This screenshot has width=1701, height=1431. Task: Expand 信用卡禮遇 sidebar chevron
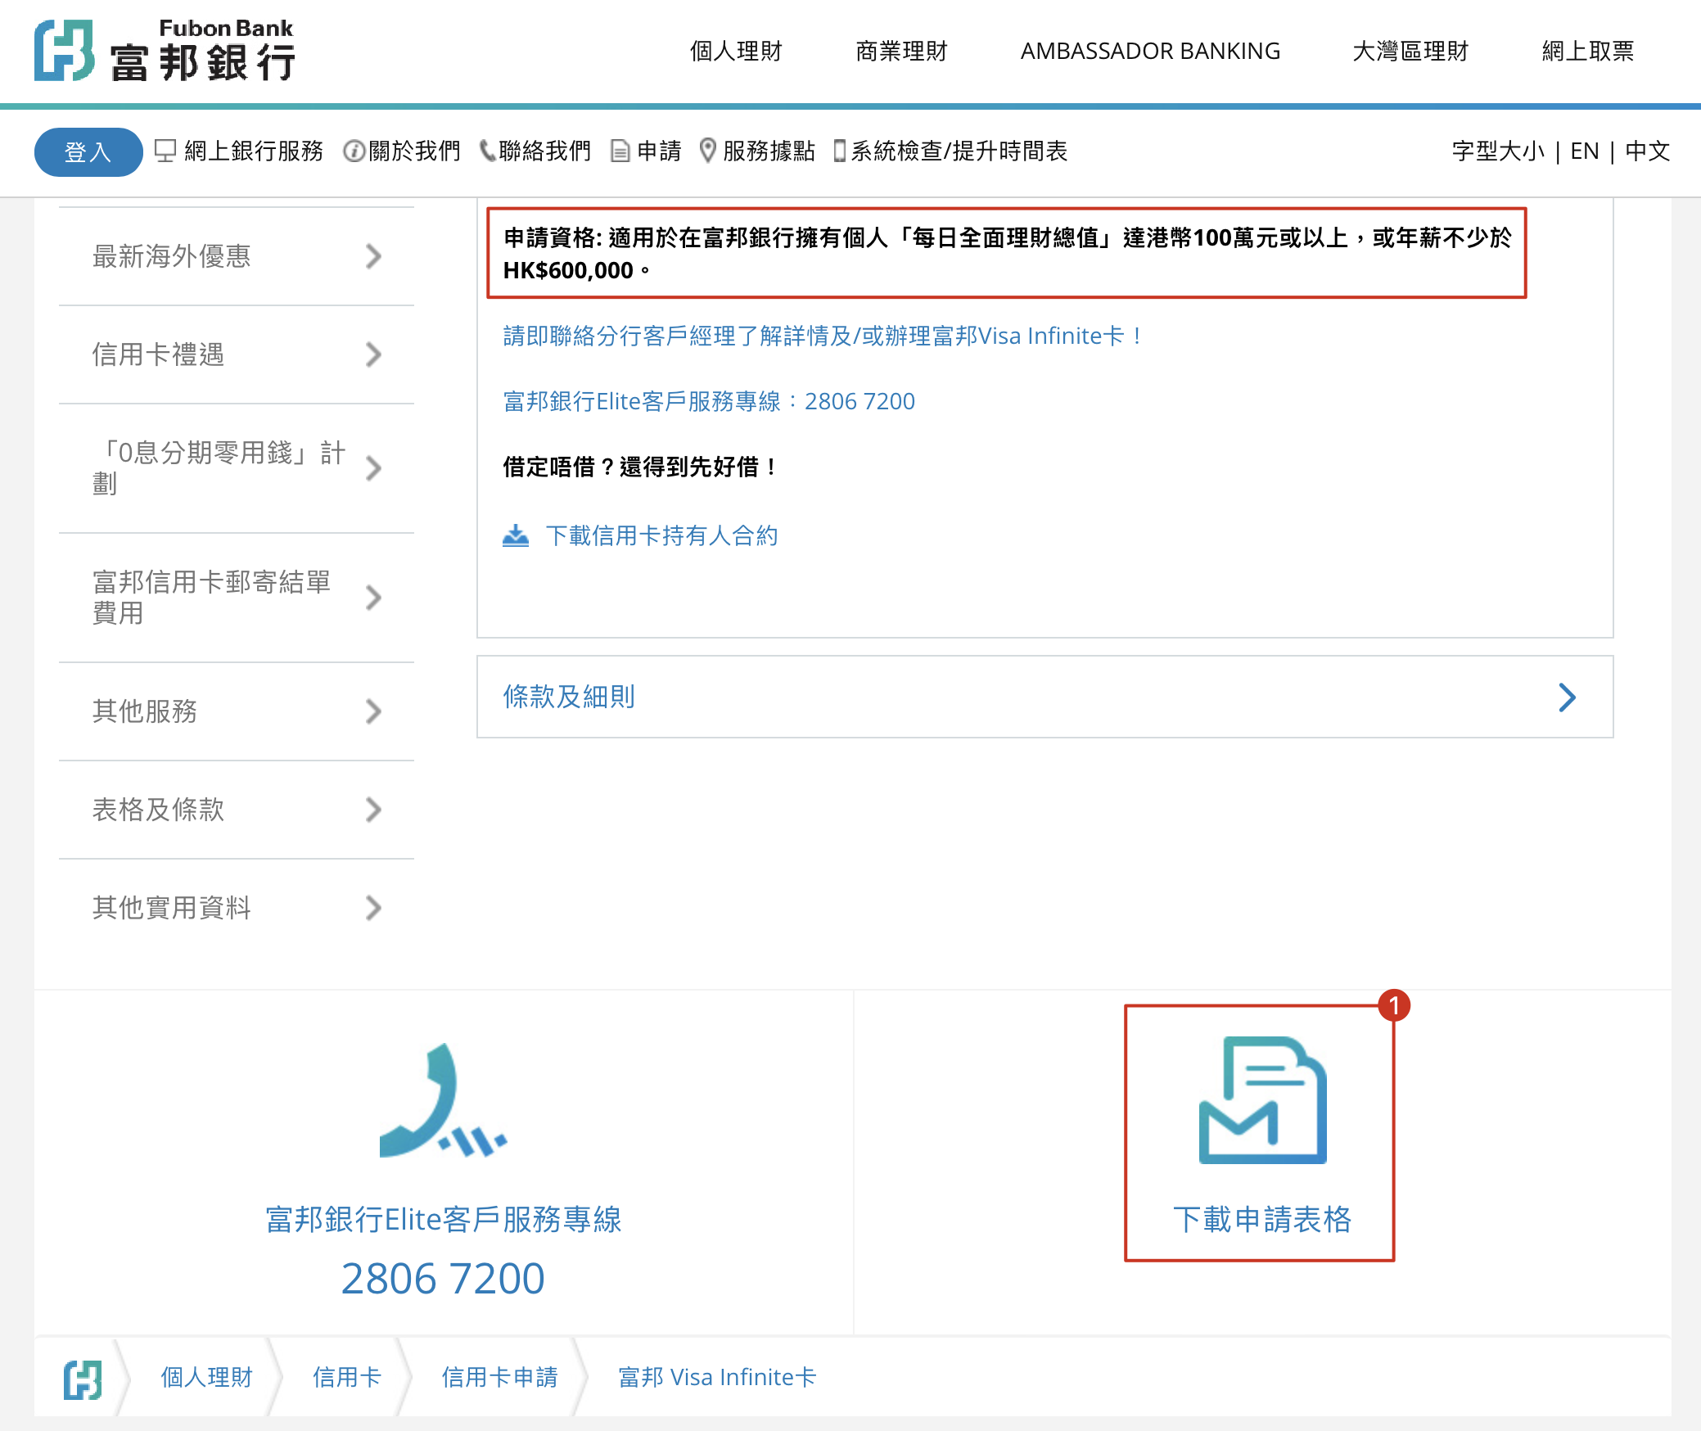pyautogui.click(x=373, y=354)
